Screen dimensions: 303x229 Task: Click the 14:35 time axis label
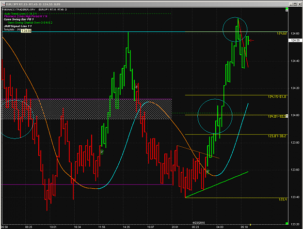pyautogui.click(x=126, y=227)
